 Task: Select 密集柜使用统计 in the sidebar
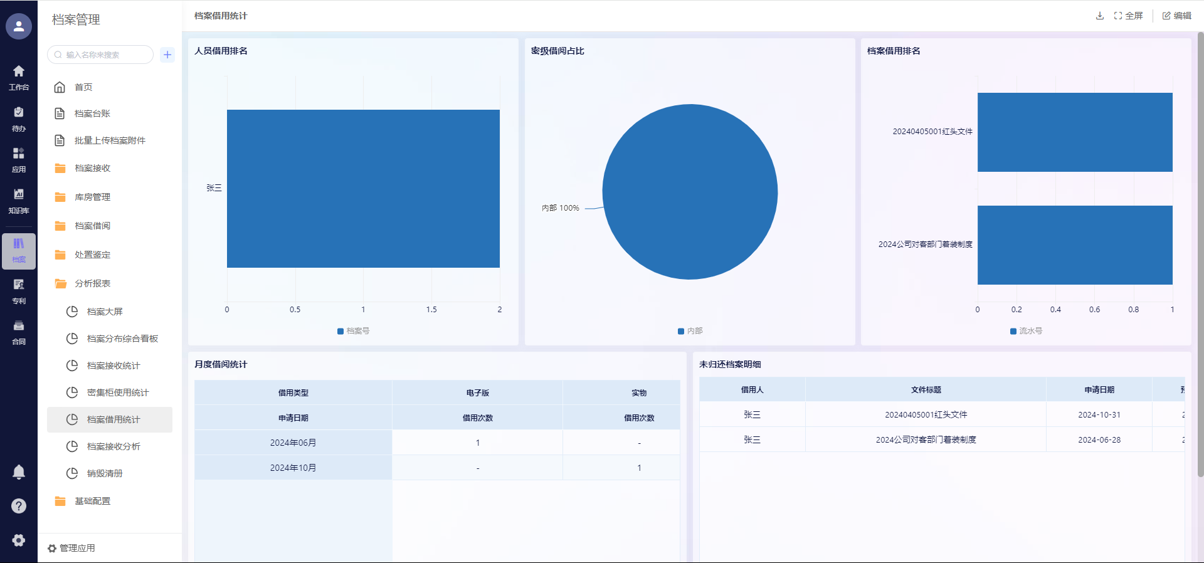click(x=118, y=392)
